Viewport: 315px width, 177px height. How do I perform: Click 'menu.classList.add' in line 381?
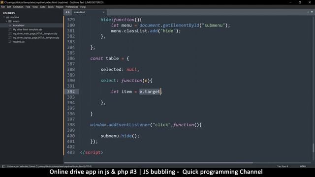coord(134,31)
